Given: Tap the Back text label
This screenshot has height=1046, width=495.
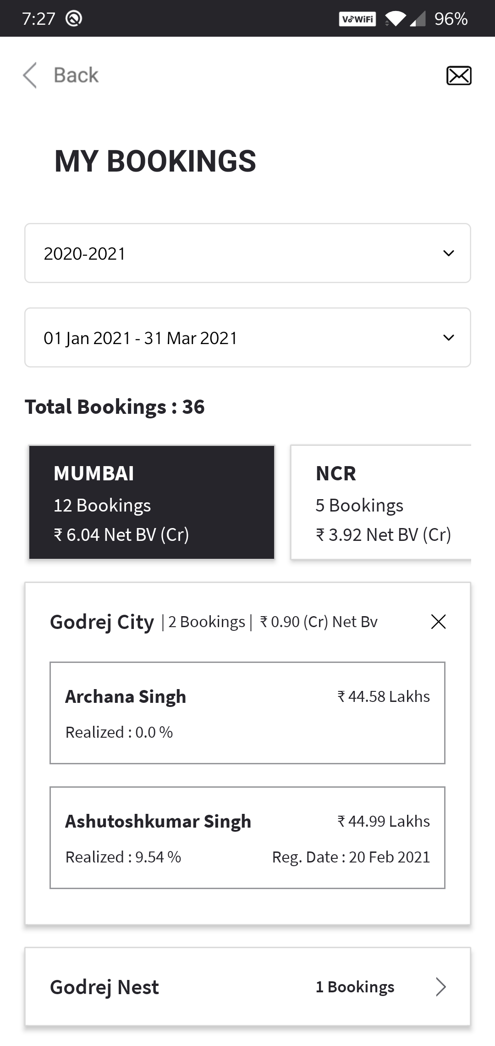Looking at the screenshot, I should coord(76,75).
